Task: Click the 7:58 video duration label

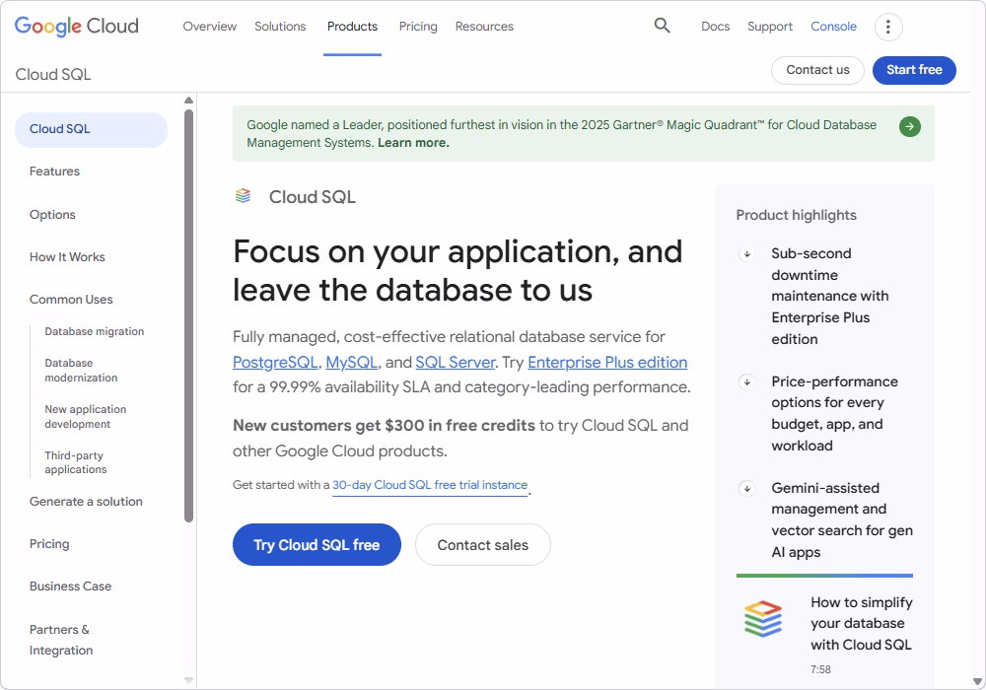Action: [x=820, y=669]
